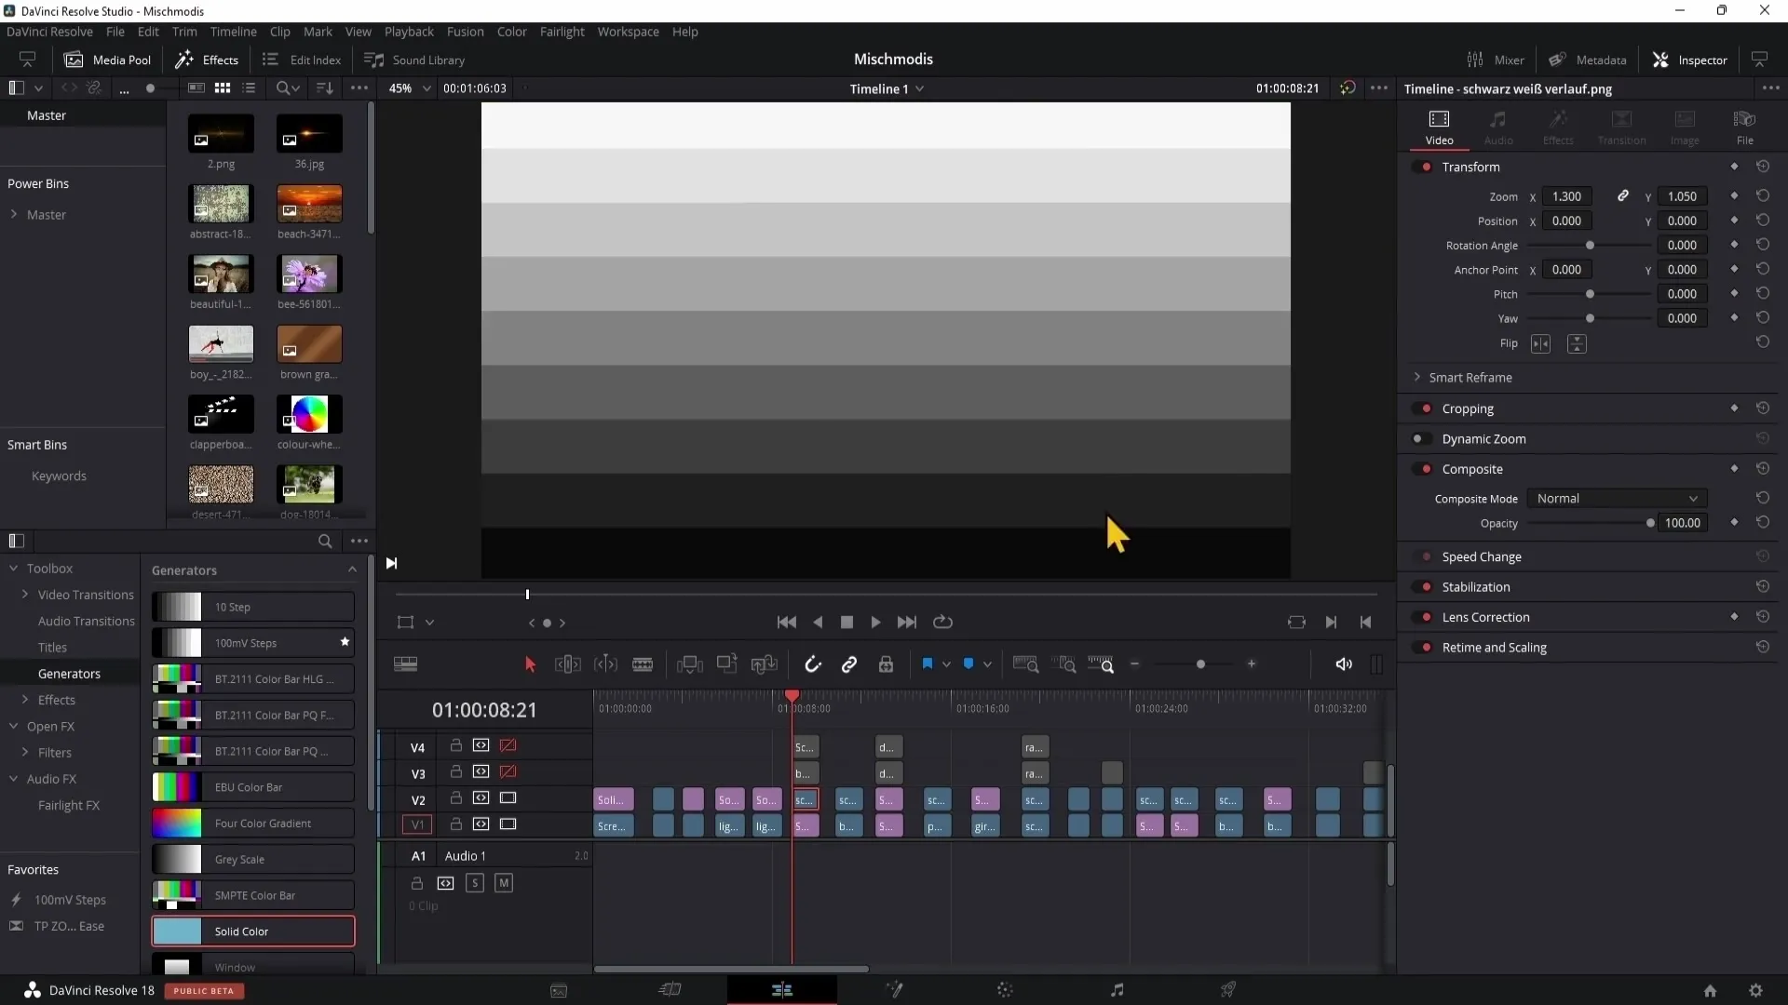Expand the Speed Change section
The width and height of the screenshot is (1788, 1005).
click(1483, 556)
